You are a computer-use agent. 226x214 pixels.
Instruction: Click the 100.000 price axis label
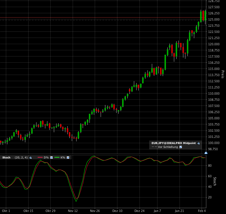(x=214, y=143)
